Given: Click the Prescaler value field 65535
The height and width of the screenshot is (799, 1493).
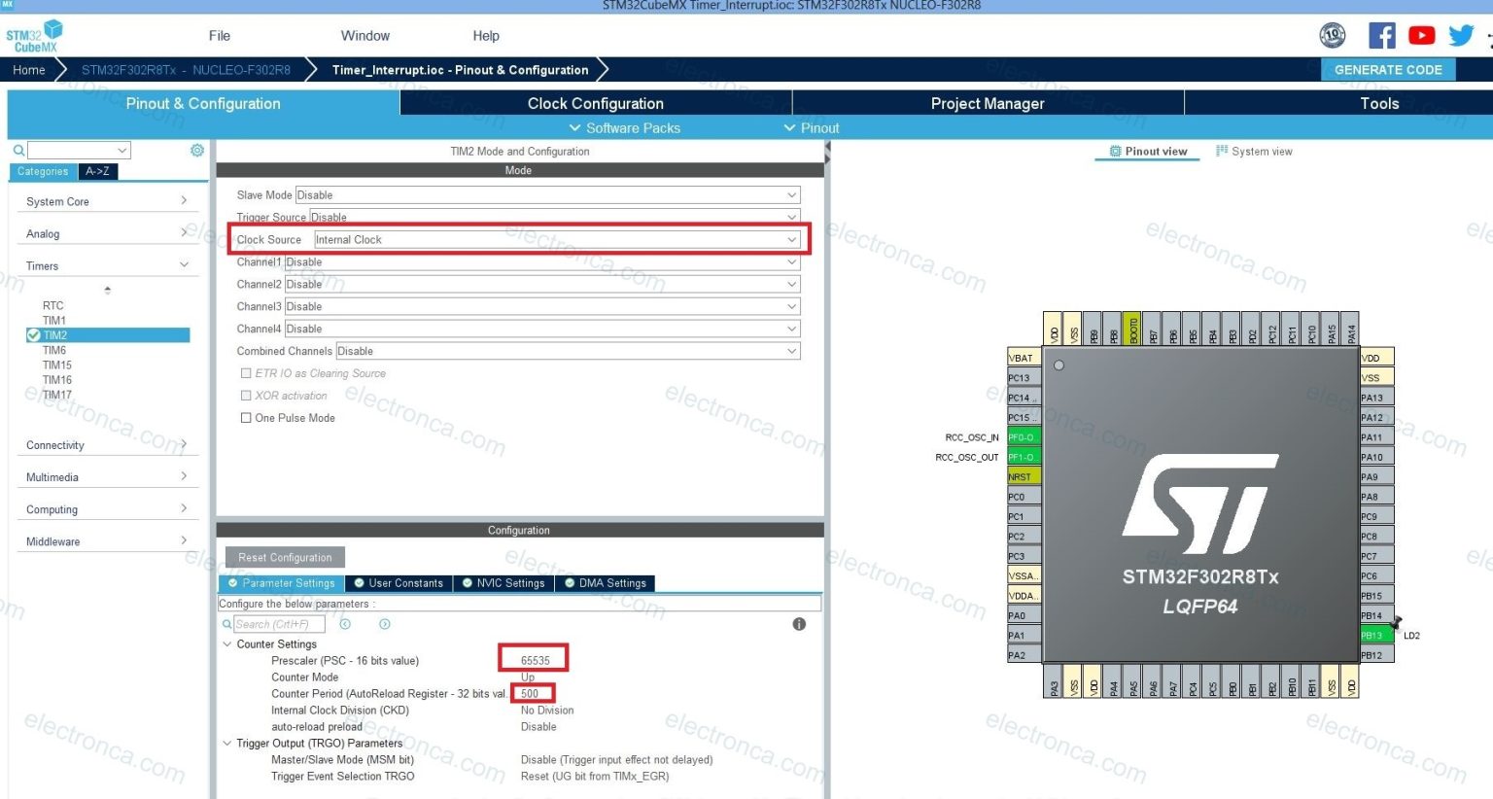Looking at the screenshot, I should pos(534,660).
